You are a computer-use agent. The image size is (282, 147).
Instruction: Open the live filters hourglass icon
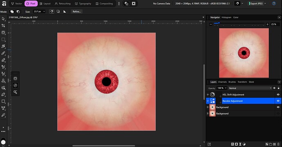click(240, 144)
